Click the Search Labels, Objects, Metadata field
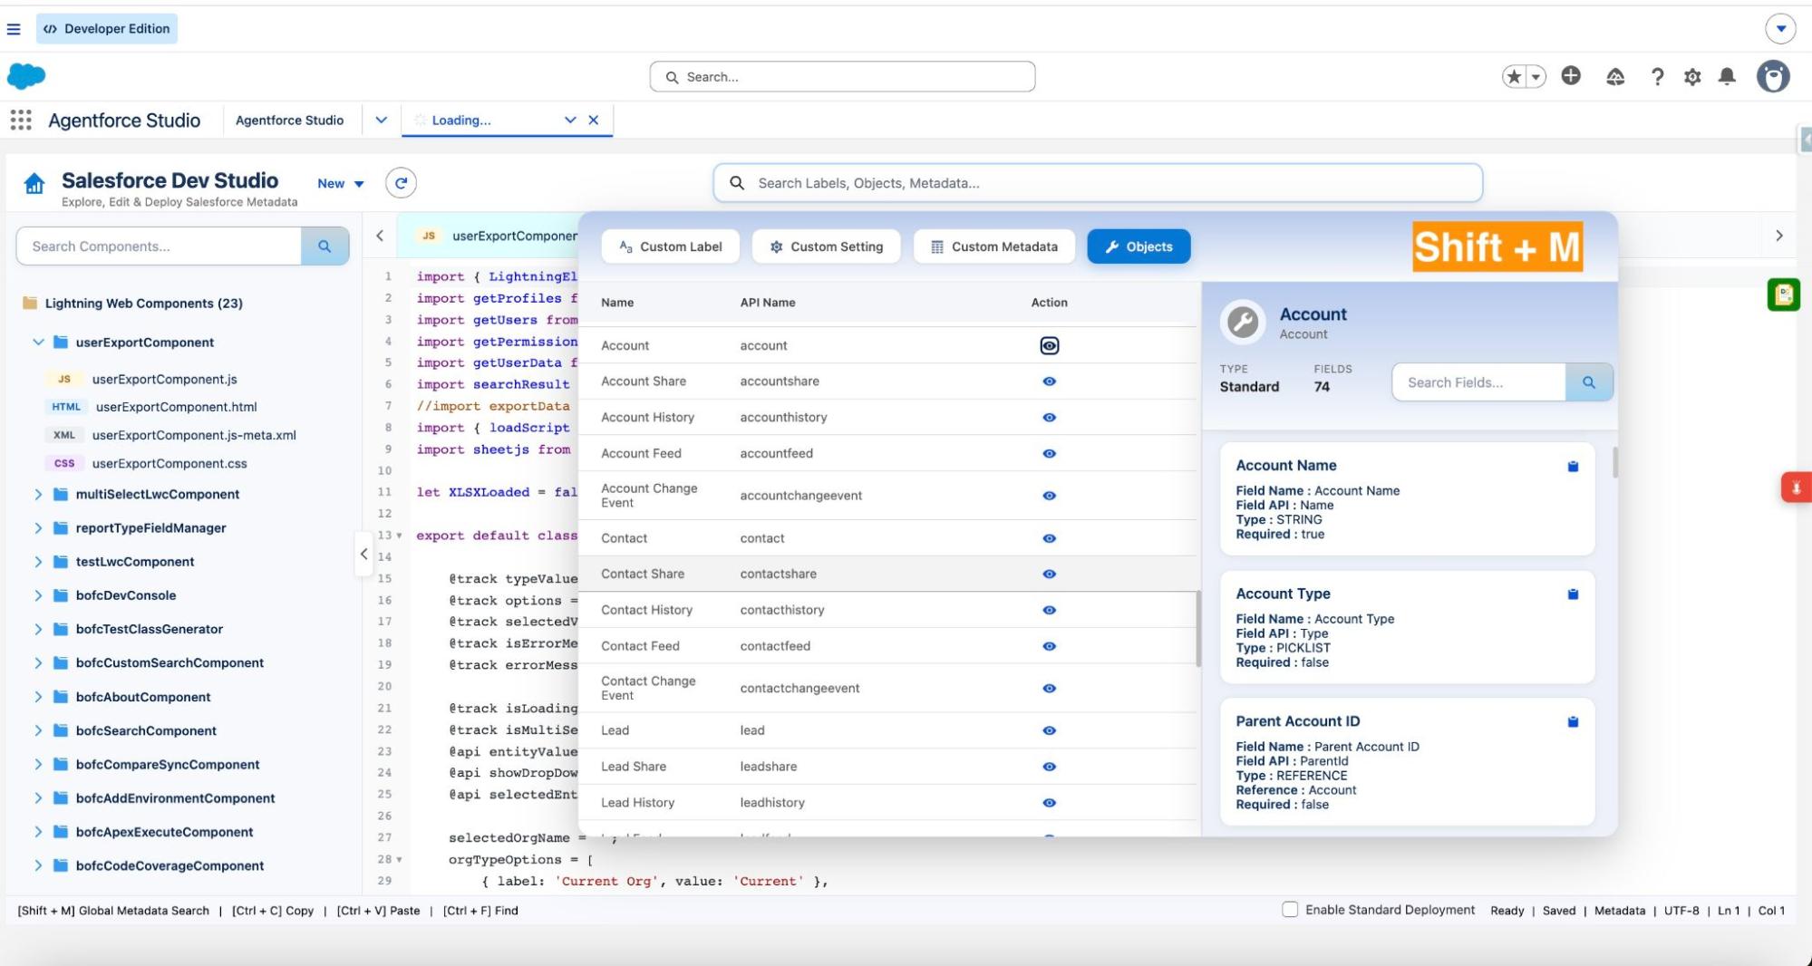This screenshot has width=1812, height=966. (x=1098, y=183)
